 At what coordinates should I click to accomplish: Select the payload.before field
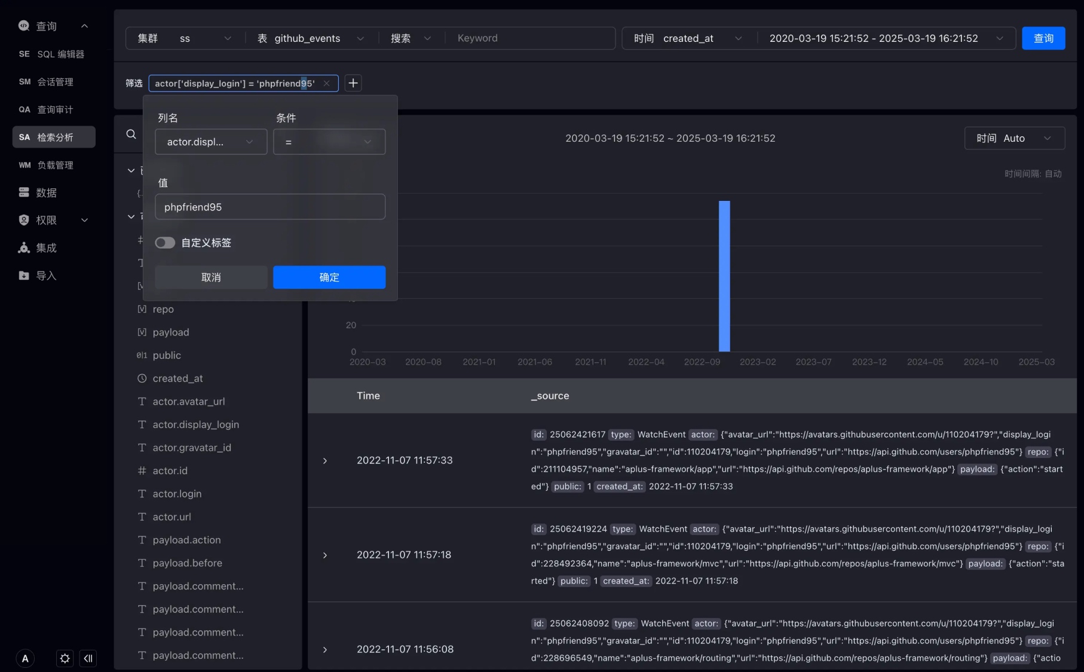point(187,563)
